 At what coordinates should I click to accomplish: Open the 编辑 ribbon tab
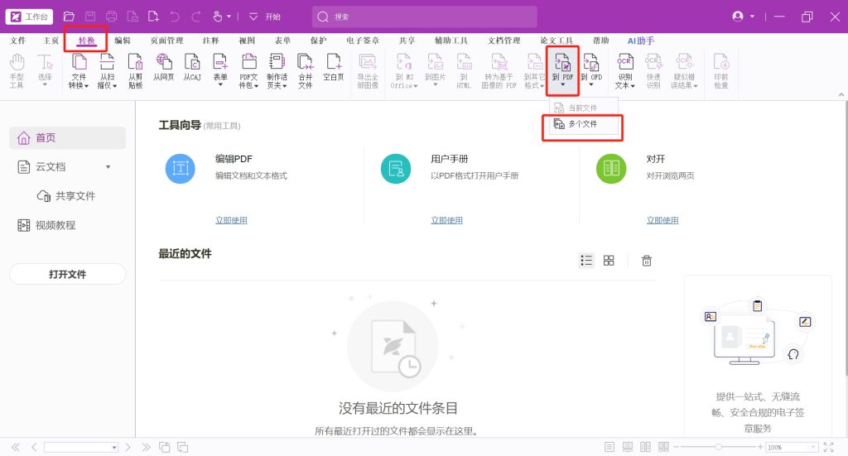point(123,40)
